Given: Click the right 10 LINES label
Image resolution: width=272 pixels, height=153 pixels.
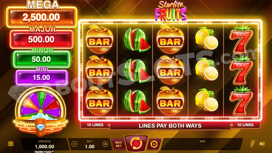Looking at the screenshot, I should point(245,125).
